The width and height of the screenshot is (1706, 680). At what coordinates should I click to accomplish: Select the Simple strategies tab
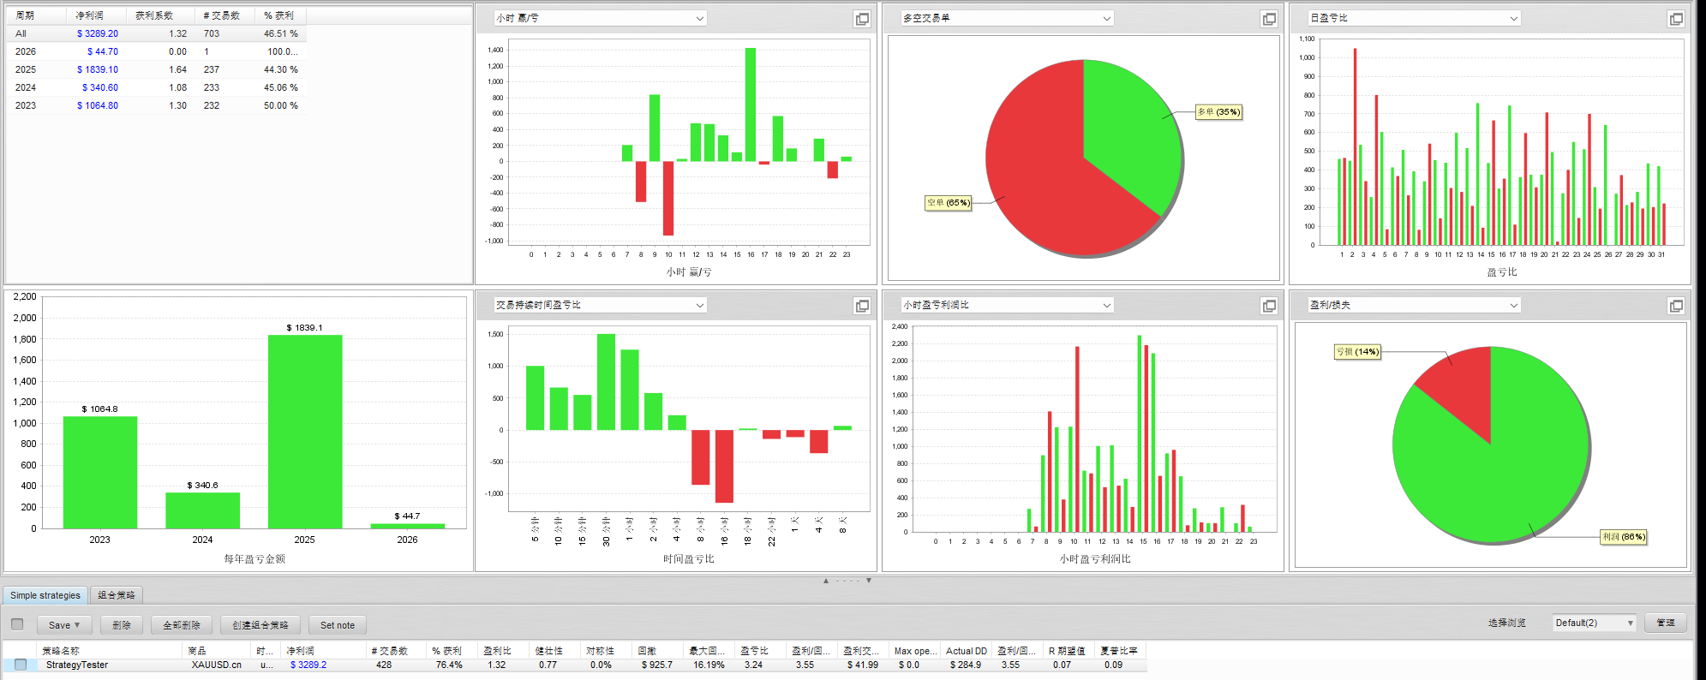click(x=45, y=595)
